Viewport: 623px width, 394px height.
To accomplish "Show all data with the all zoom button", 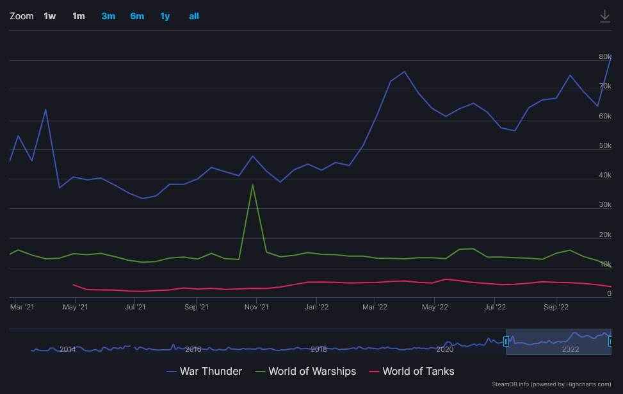I will pyautogui.click(x=194, y=16).
